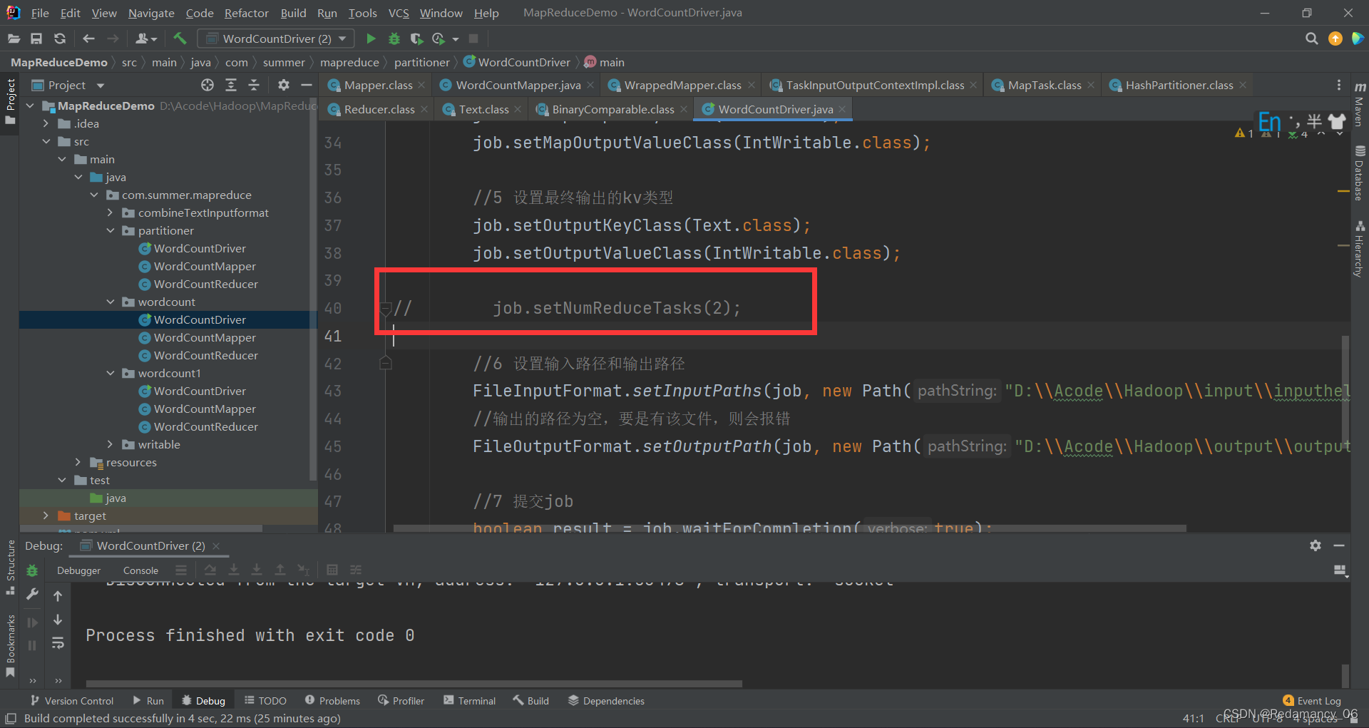Collapse the MapReduceDemo root node
Image resolution: width=1369 pixels, height=728 pixels.
click(31, 106)
